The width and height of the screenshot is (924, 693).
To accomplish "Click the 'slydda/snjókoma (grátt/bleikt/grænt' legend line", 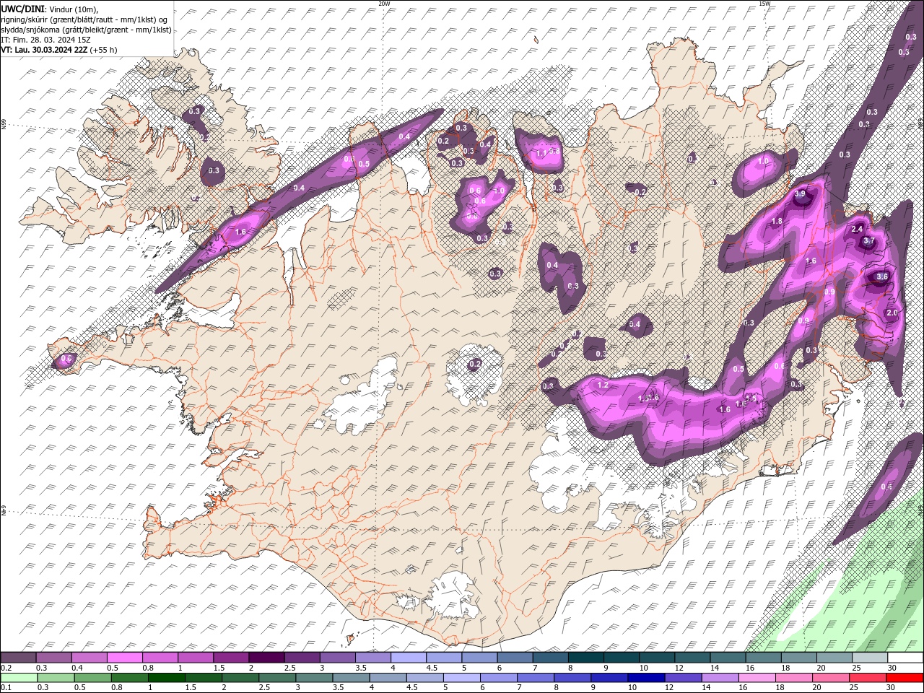I will click(x=87, y=30).
